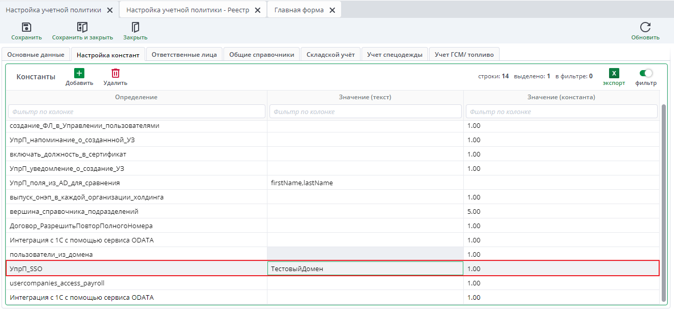Delete selected constant with trash icon
674x311 pixels.
[x=116, y=73]
